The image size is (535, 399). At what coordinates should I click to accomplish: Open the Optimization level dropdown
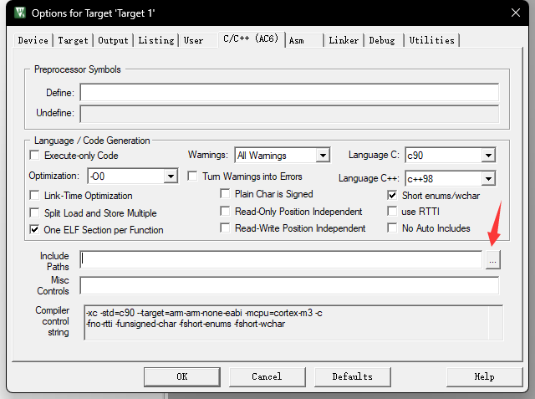(171, 176)
